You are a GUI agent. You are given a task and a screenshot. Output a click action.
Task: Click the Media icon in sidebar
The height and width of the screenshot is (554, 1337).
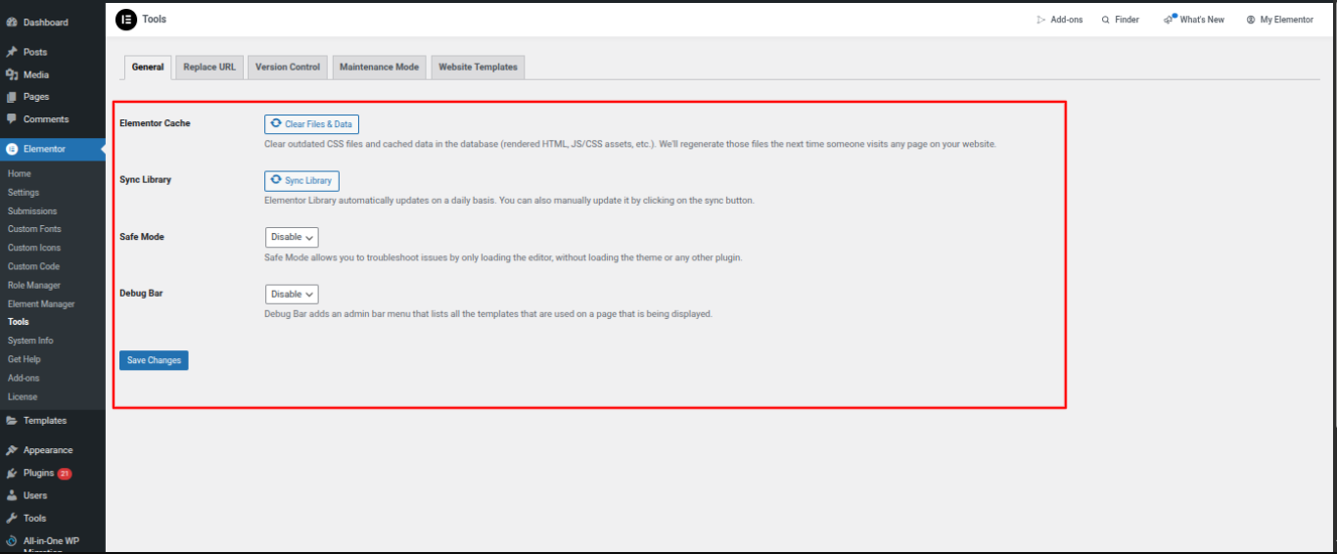coord(12,74)
